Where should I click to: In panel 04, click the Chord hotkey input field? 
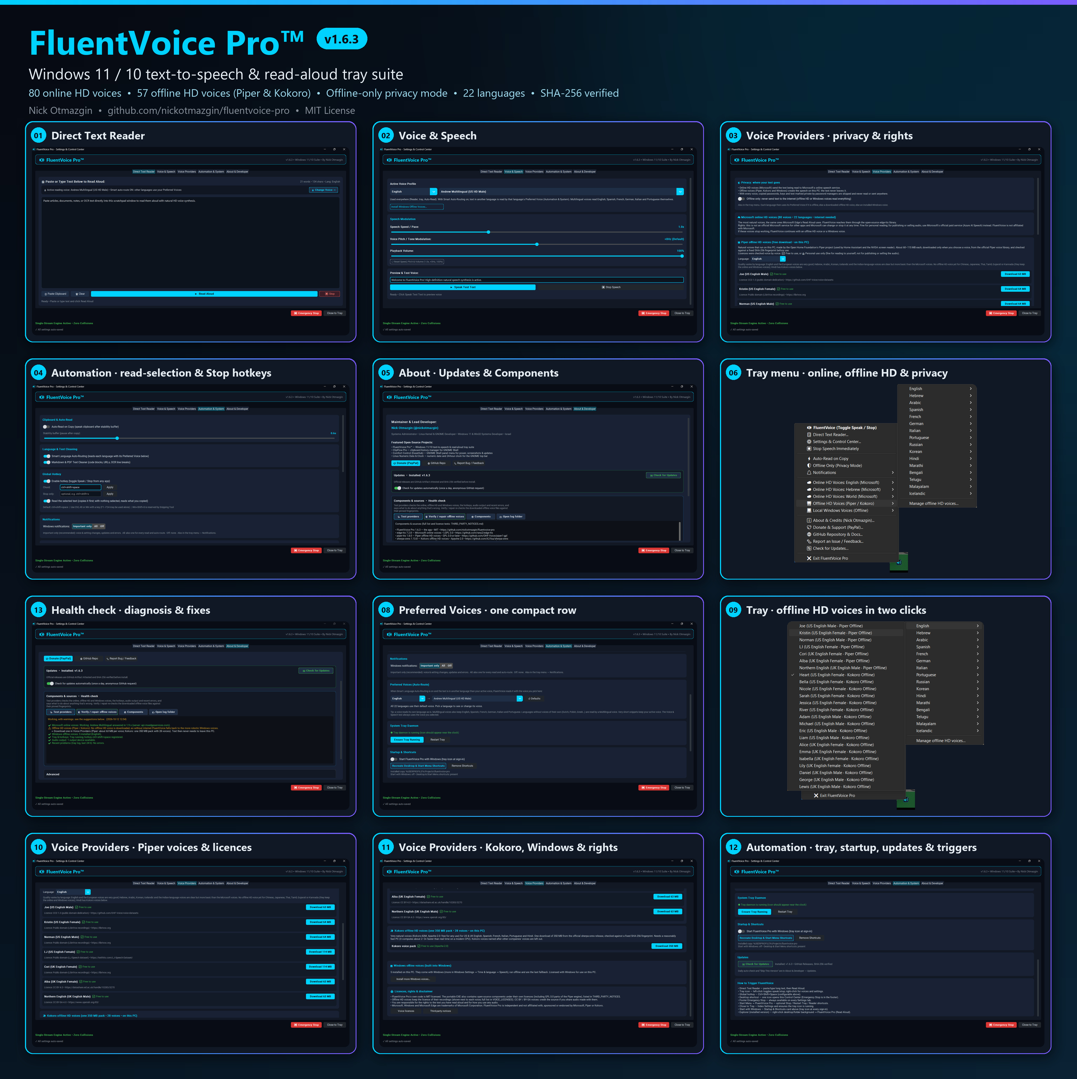pyautogui.click(x=80, y=487)
